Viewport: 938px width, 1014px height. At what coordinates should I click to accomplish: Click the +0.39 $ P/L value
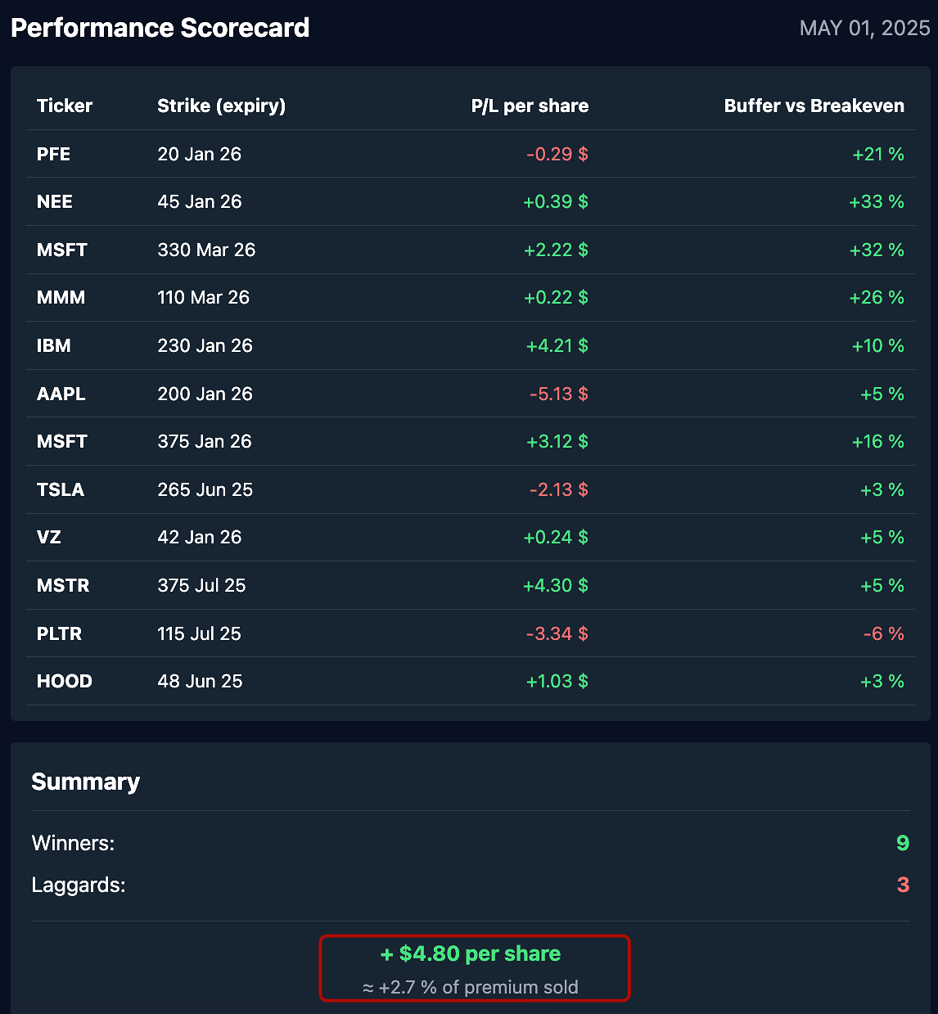(556, 201)
